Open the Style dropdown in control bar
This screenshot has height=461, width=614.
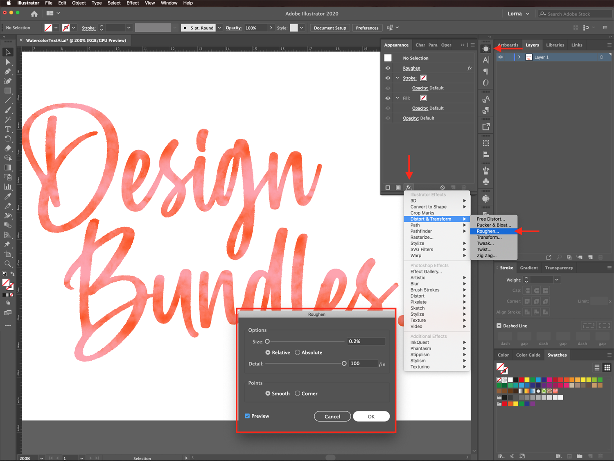[302, 28]
